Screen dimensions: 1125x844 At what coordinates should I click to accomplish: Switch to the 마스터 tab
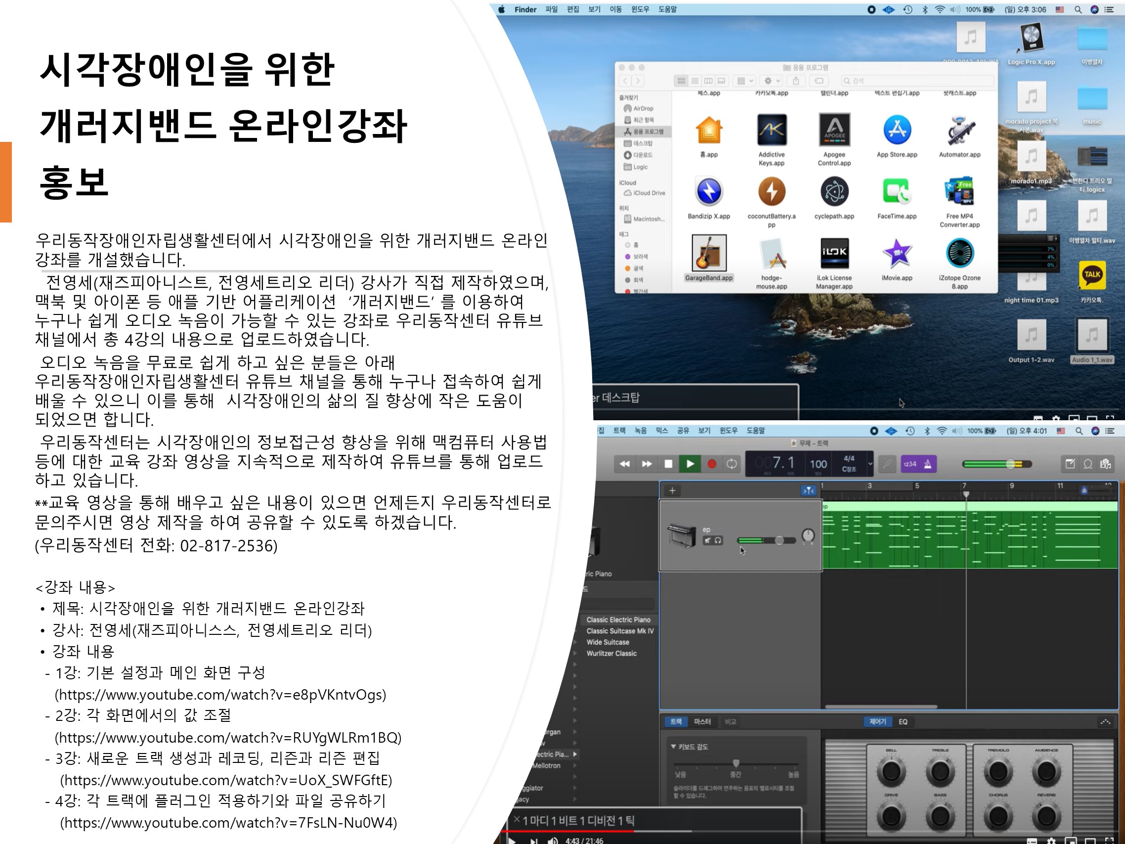(x=702, y=721)
